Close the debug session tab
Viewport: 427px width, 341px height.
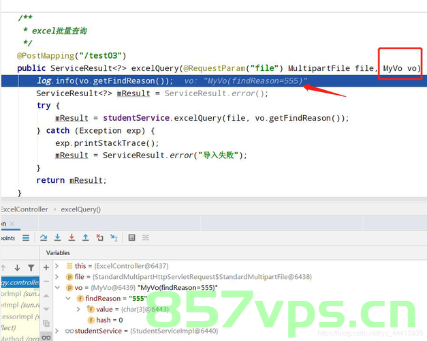(12, 224)
